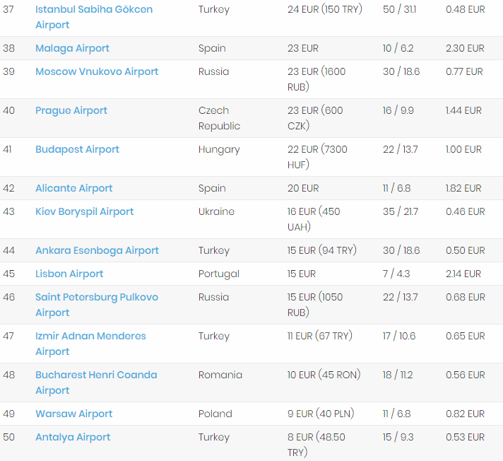503x461 pixels.
Task: Open the Warsaw Airport link
Action: click(74, 414)
